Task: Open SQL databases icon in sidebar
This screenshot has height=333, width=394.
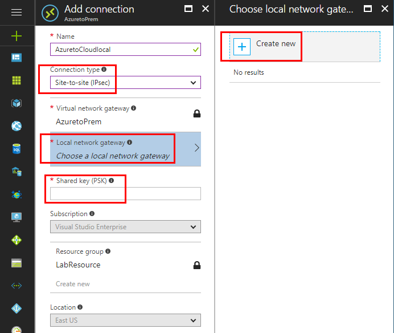Action: click(17, 149)
